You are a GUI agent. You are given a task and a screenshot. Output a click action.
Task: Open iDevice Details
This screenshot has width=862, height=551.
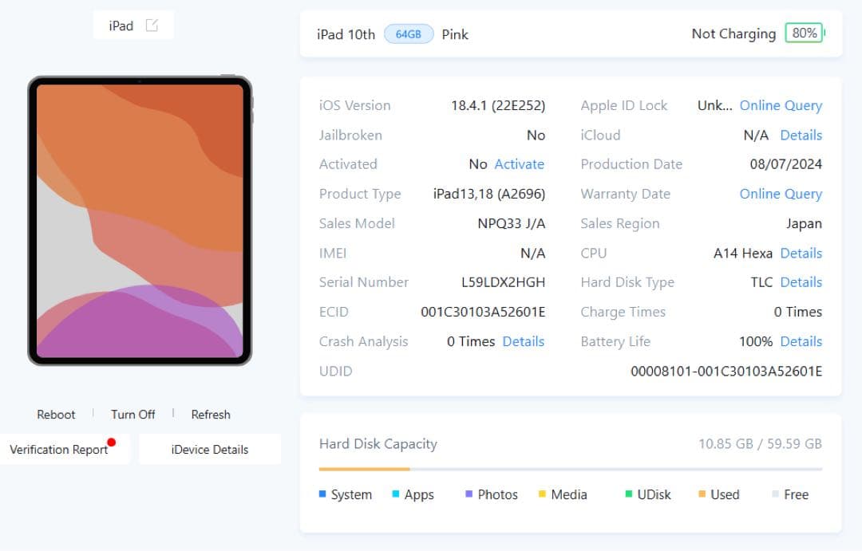click(209, 449)
